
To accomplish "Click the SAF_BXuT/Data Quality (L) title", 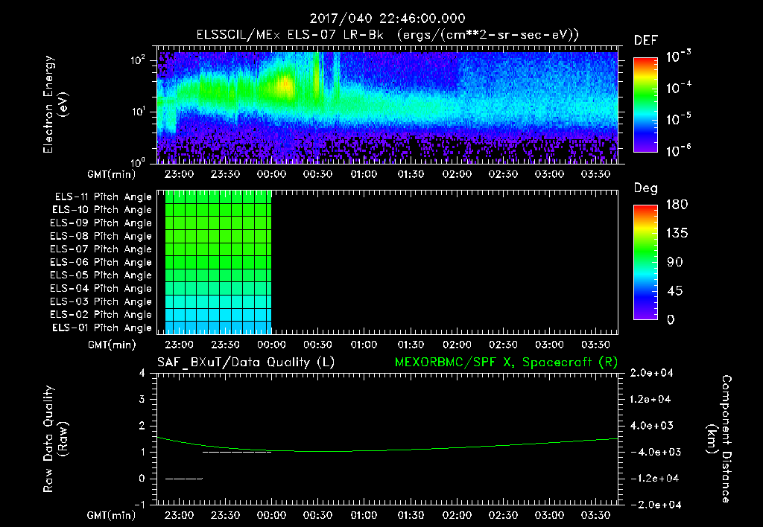I will pos(246,362).
